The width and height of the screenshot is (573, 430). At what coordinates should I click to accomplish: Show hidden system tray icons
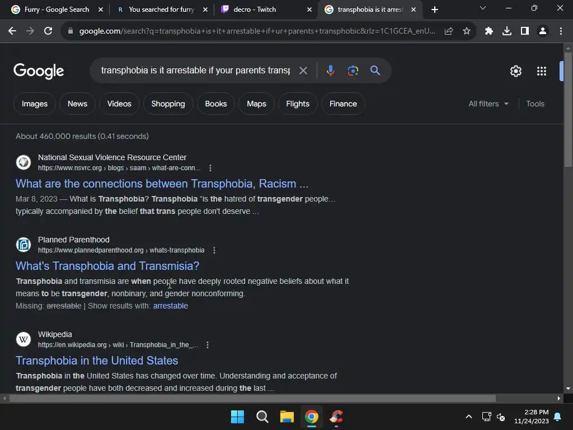pyautogui.click(x=469, y=417)
